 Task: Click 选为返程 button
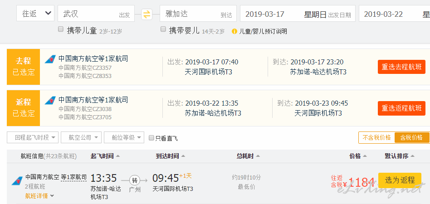tap(400, 180)
